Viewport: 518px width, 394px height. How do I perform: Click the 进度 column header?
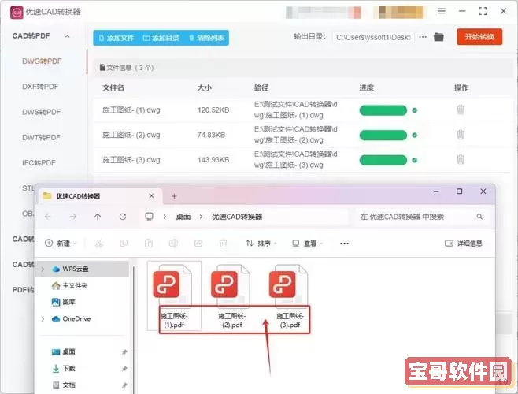pyautogui.click(x=366, y=87)
